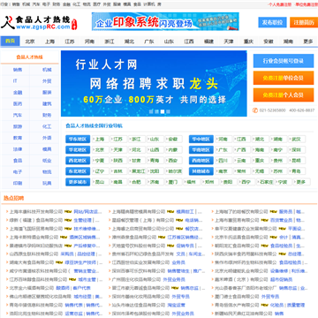
Task: Choose 教育 in the left category sidebar
Action: click(18, 138)
